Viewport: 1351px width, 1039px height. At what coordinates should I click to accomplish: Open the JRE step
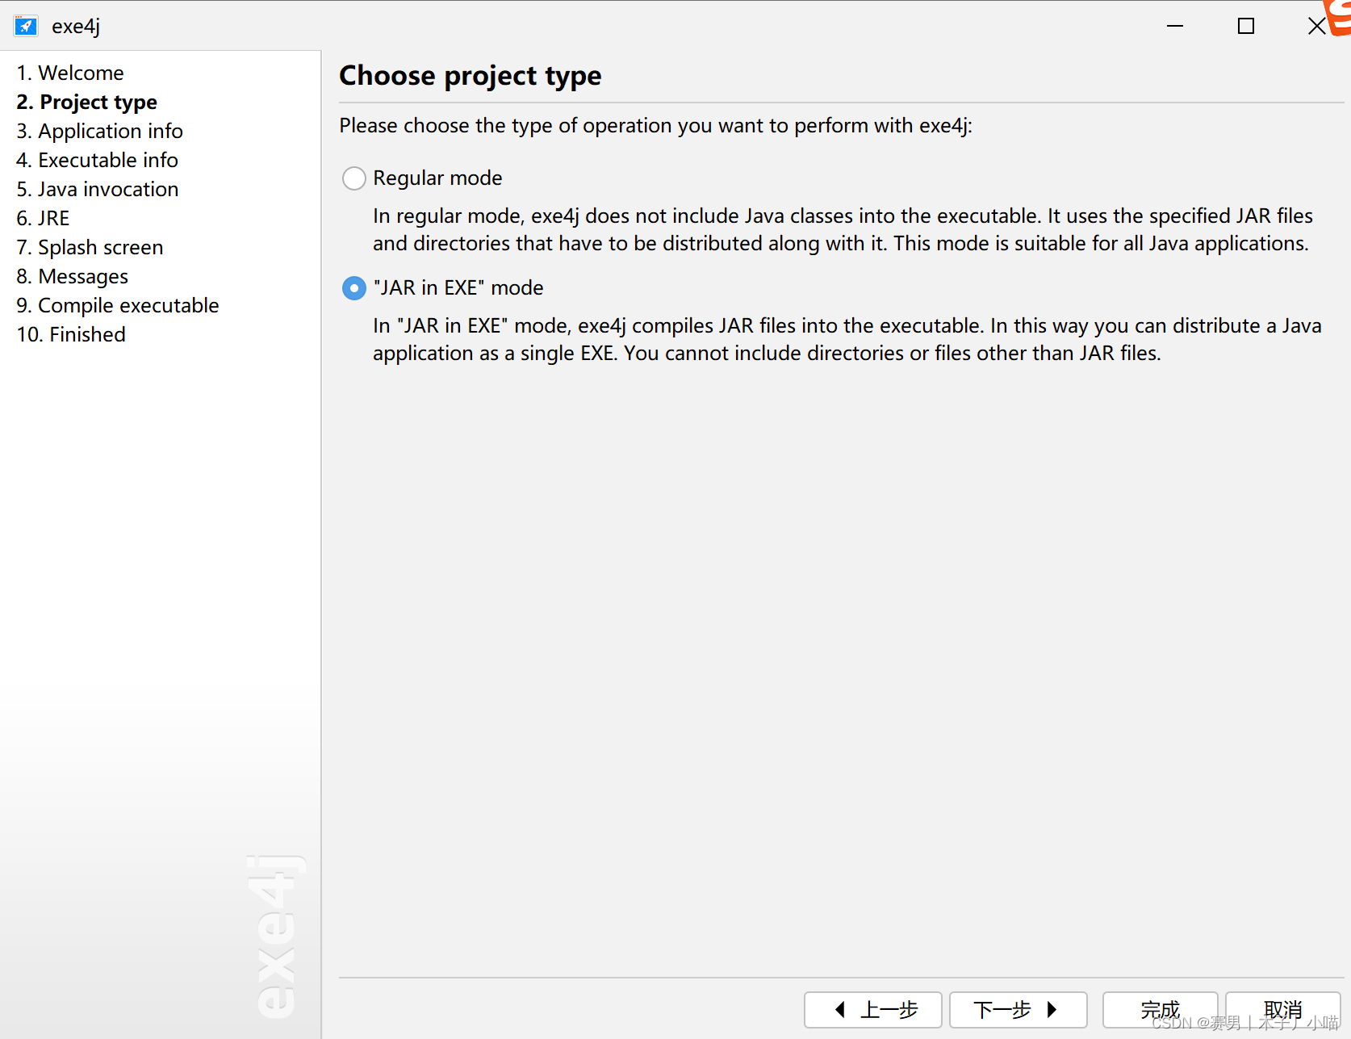pos(43,218)
